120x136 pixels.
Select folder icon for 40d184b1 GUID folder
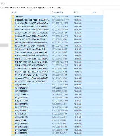click(13, 59)
